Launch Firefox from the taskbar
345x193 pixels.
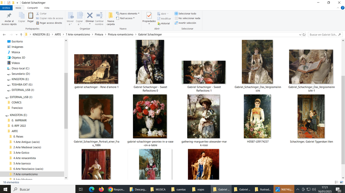101,189
